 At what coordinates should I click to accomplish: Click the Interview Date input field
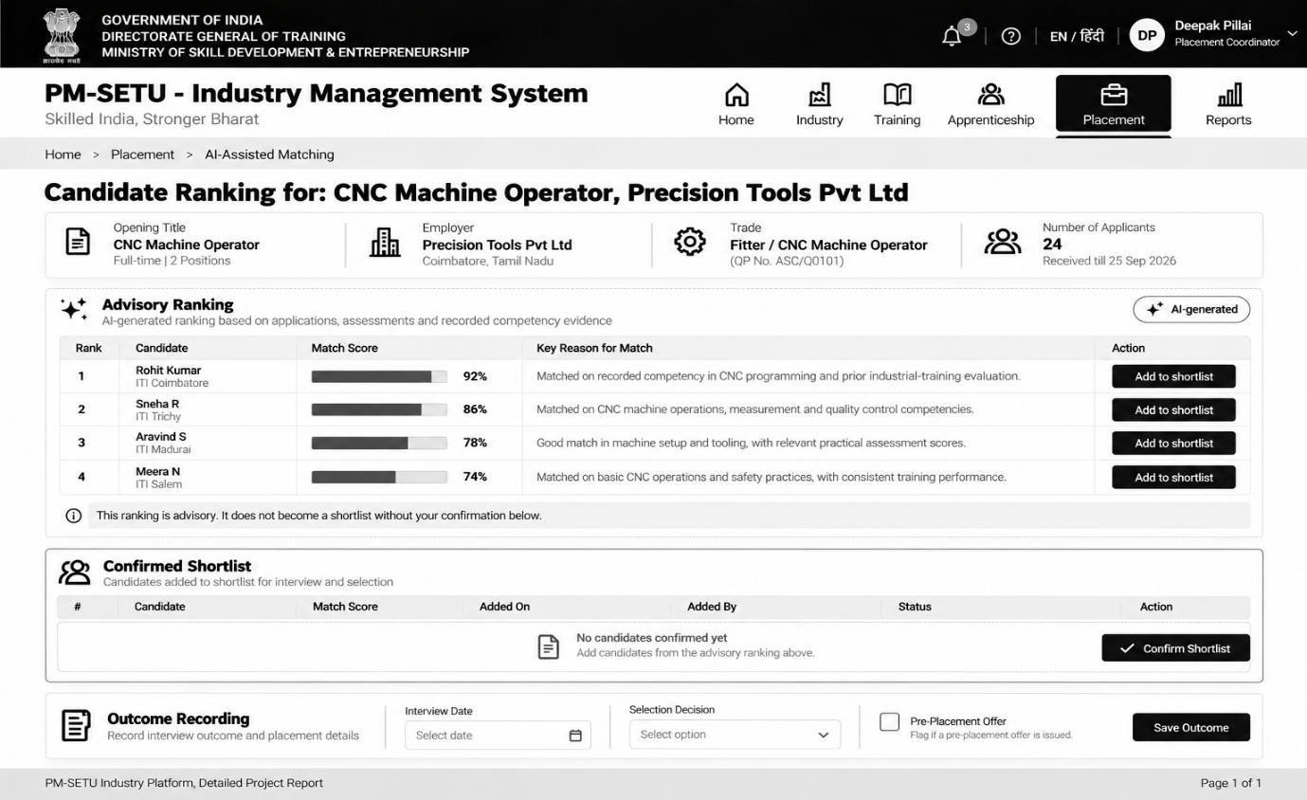498,736
